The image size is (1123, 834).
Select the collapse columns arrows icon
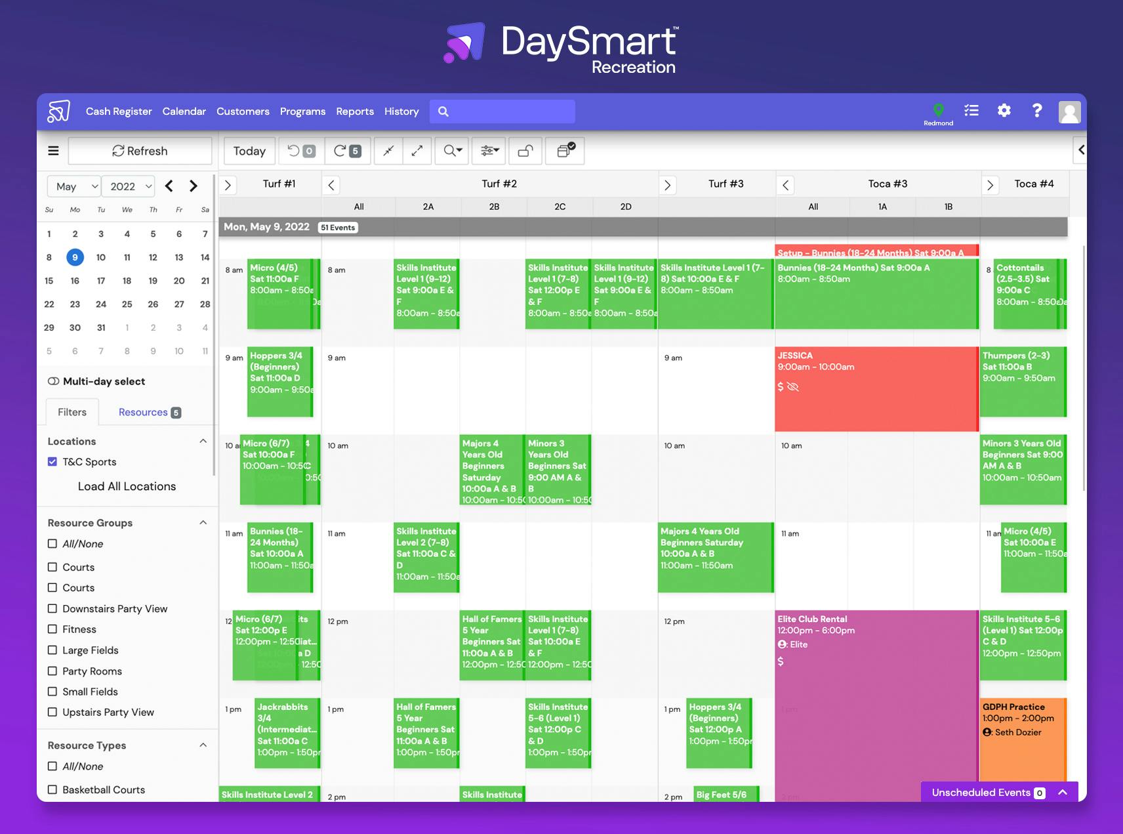click(x=388, y=150)
